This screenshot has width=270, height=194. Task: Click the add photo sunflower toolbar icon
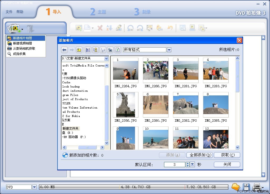click(x=79, y=28)
